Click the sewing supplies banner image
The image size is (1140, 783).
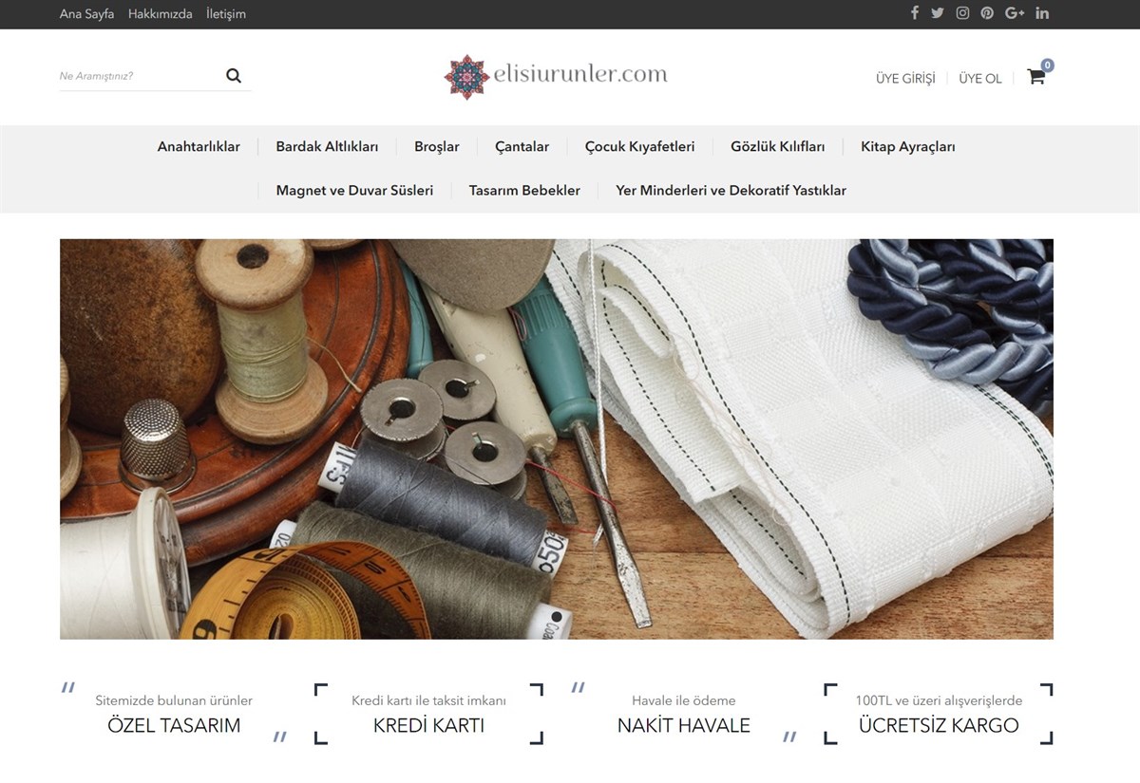[x=557, y=438]
